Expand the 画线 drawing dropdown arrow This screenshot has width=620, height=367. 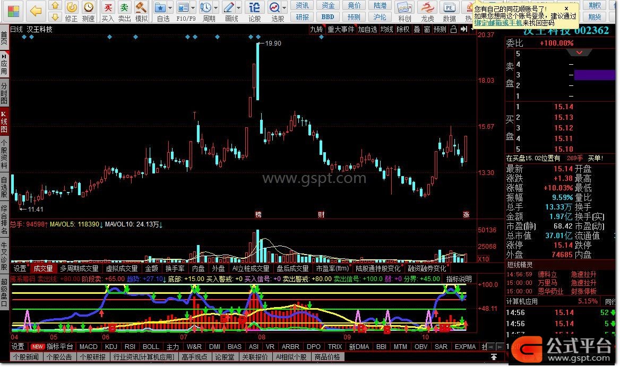(238, 7)
